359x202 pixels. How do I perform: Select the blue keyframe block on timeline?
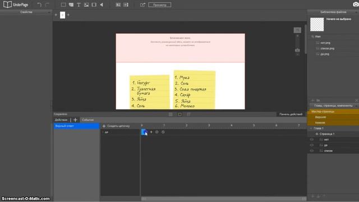click(144, 132)
